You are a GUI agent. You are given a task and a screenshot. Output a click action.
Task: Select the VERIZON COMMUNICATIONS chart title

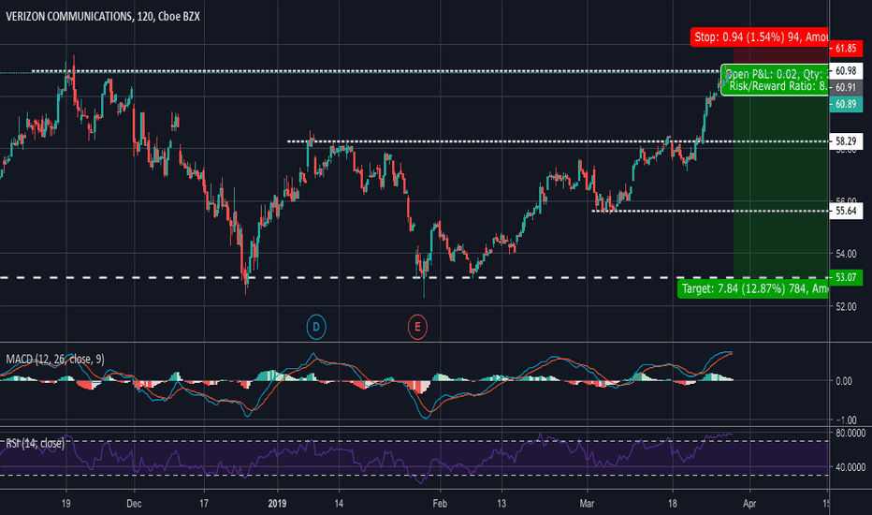tap(103, 16)
